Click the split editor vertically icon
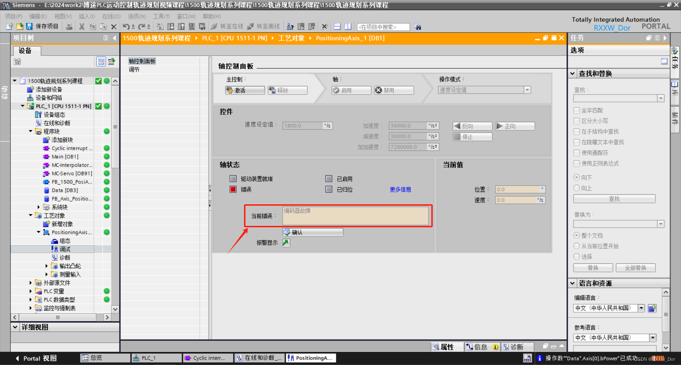The width and height of the screenshot is (681, 365). [x=348, y=27]
